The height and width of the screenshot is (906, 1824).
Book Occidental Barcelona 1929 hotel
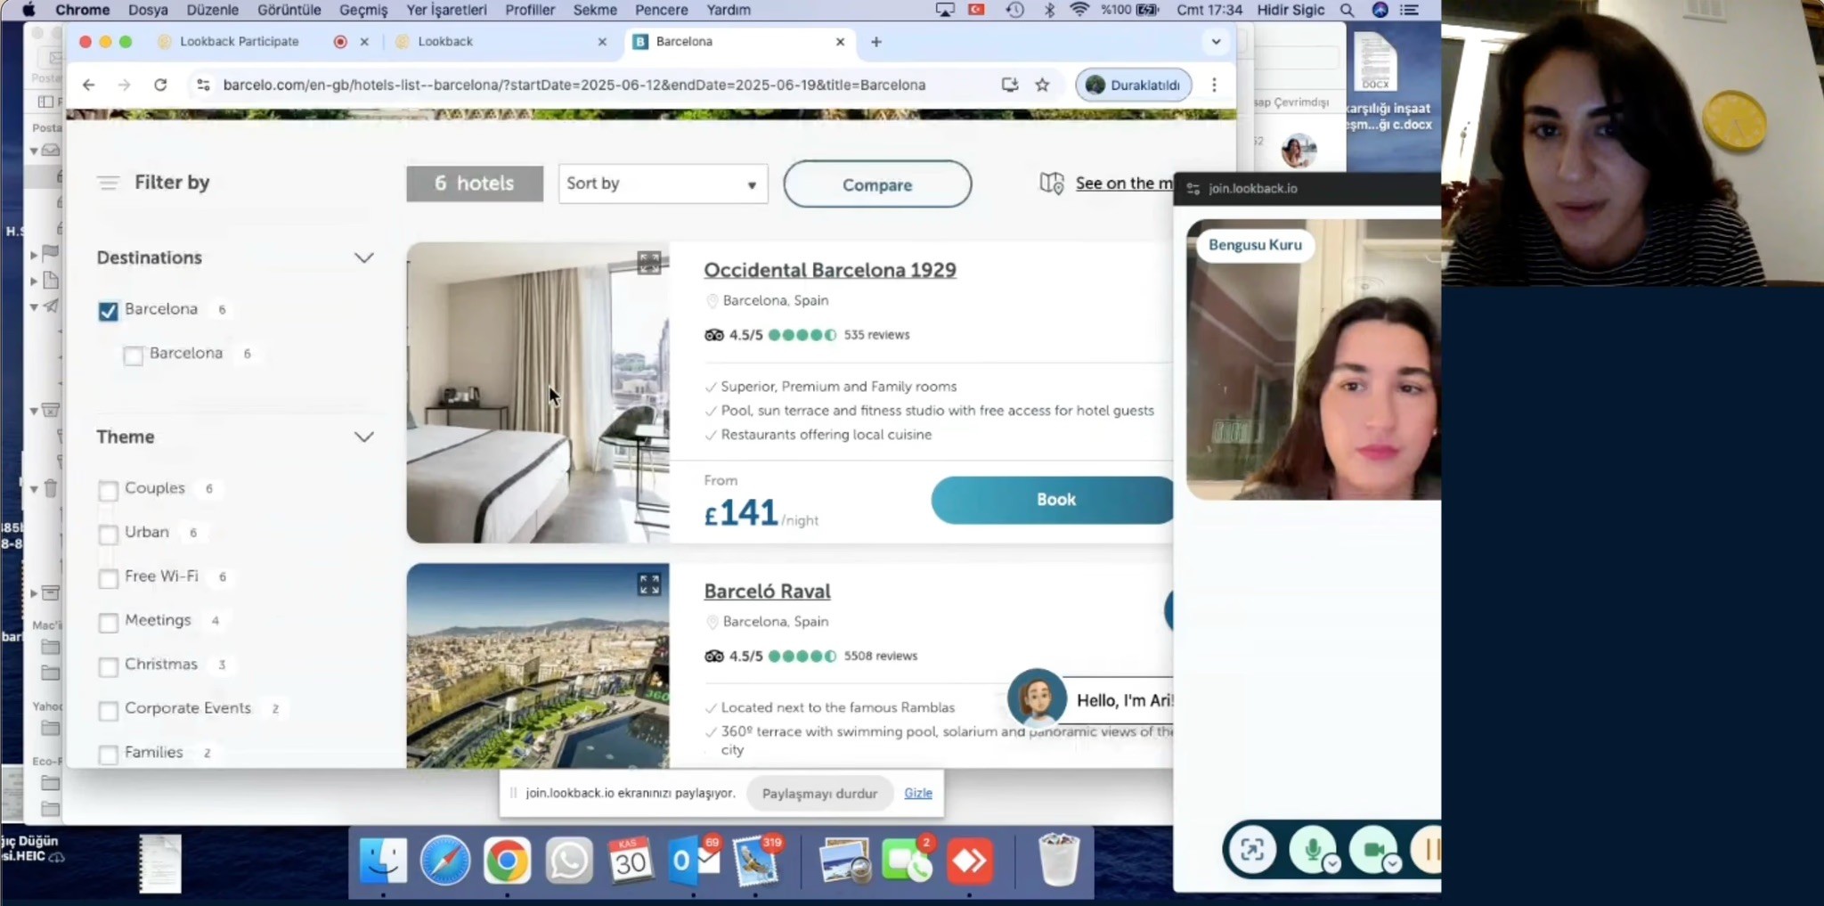pos(1054,500)
